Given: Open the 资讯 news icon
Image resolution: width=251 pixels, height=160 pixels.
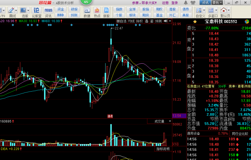Looking at the screenshot, I should coord(48,12).
